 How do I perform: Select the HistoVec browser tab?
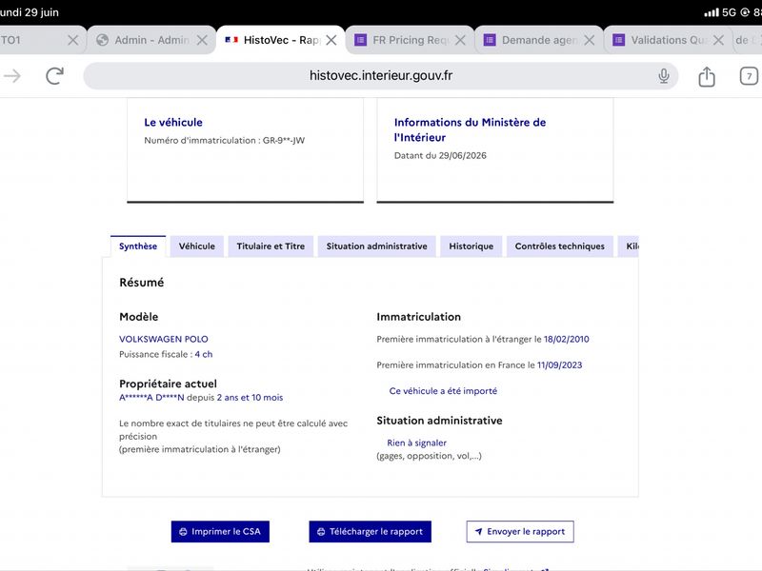pos(280,40)
